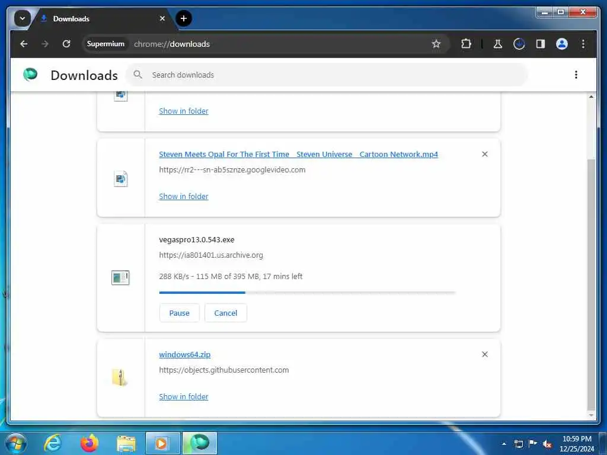
Task: Open the Action Center flag icon
Action: tap(533, 444)
